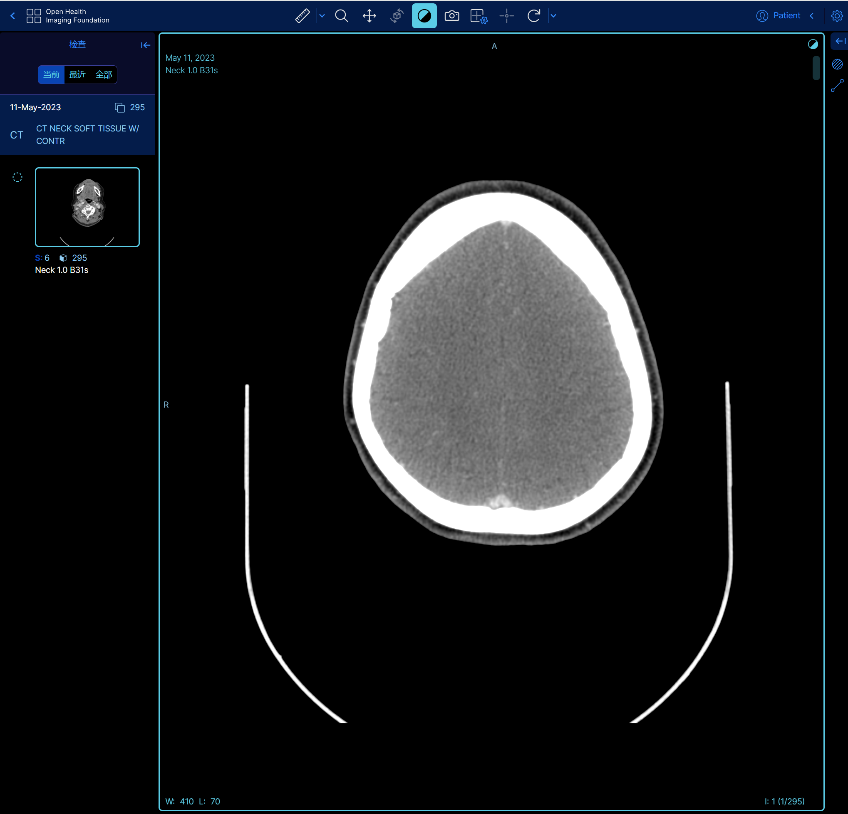The height and width of the screenshot is (814, 848).
Task: Expand the right side panel arrow
Action: (x=840, y=41)
